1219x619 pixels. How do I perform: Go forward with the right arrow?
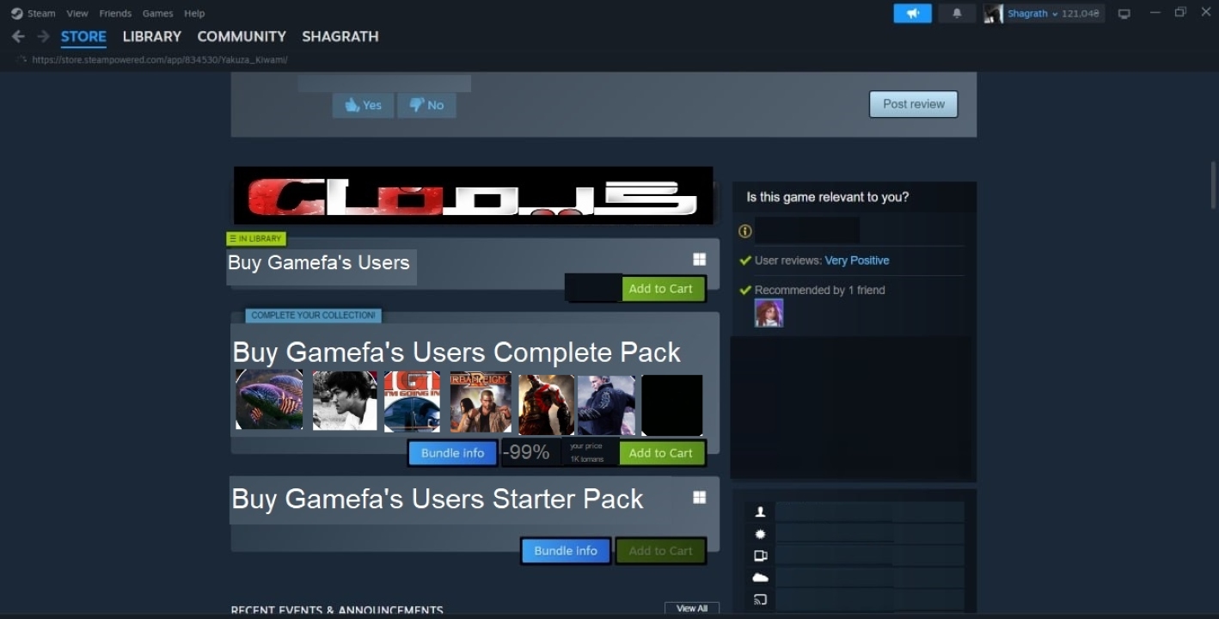click(43, 36)
